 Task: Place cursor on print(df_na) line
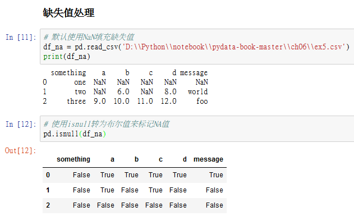point(67,57)
